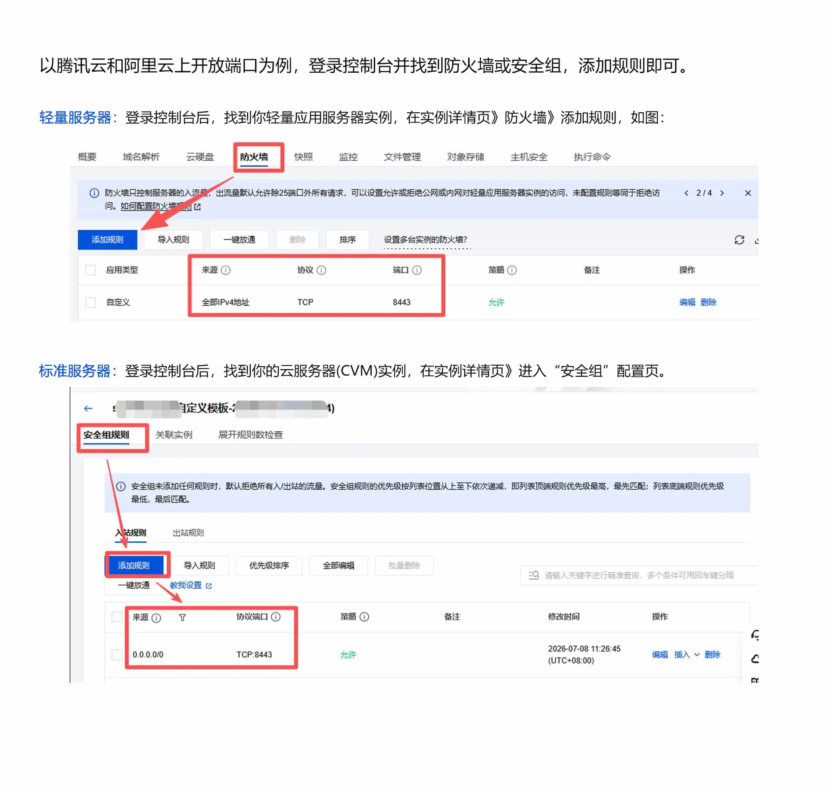
Task: Open the filter icon in the 来源 column
Action: (x=183, y=618)
